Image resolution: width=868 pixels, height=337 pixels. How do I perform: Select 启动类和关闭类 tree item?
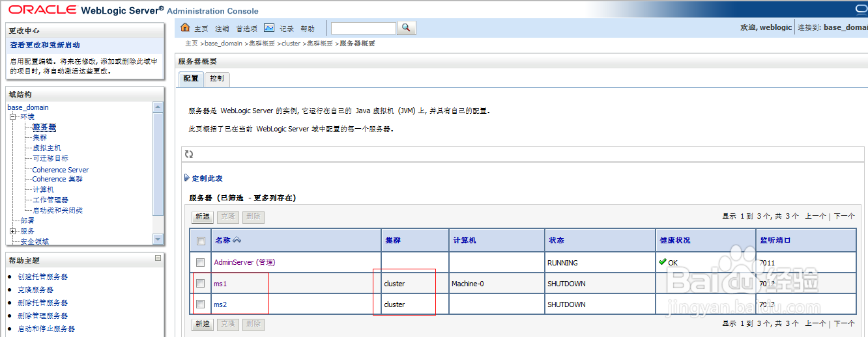pyautogui.click(x=57, y=210)
